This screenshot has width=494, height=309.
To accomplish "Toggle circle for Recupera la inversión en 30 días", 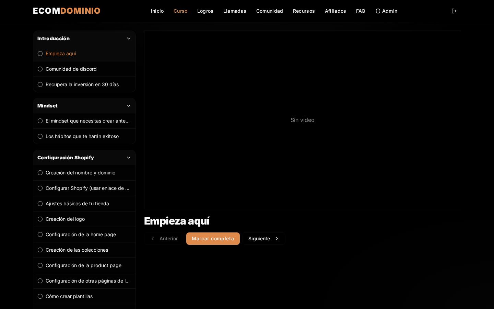I will (40, 84).
